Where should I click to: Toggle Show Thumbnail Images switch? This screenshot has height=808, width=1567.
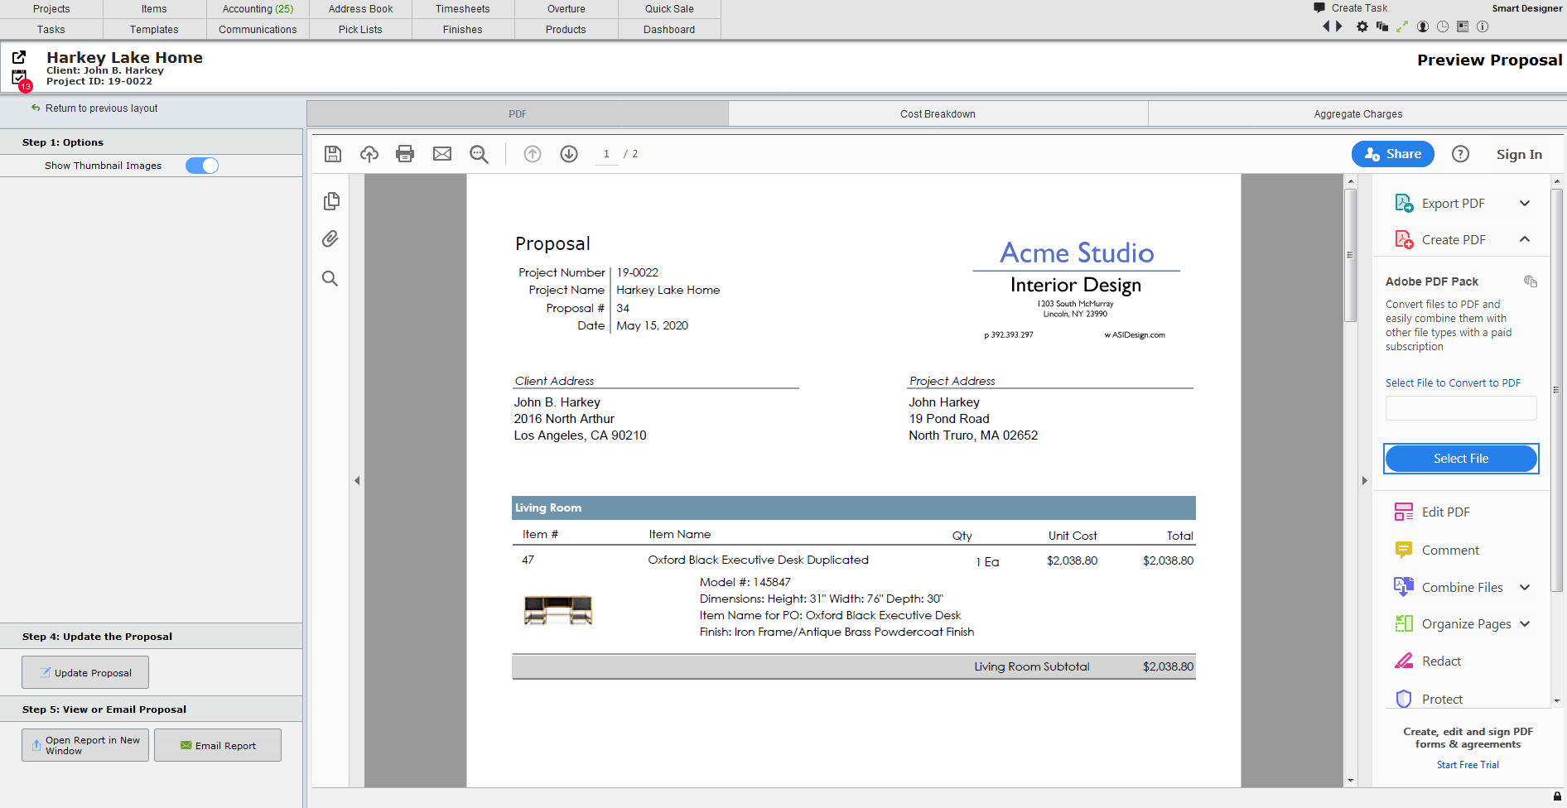[x=202, y=166]
